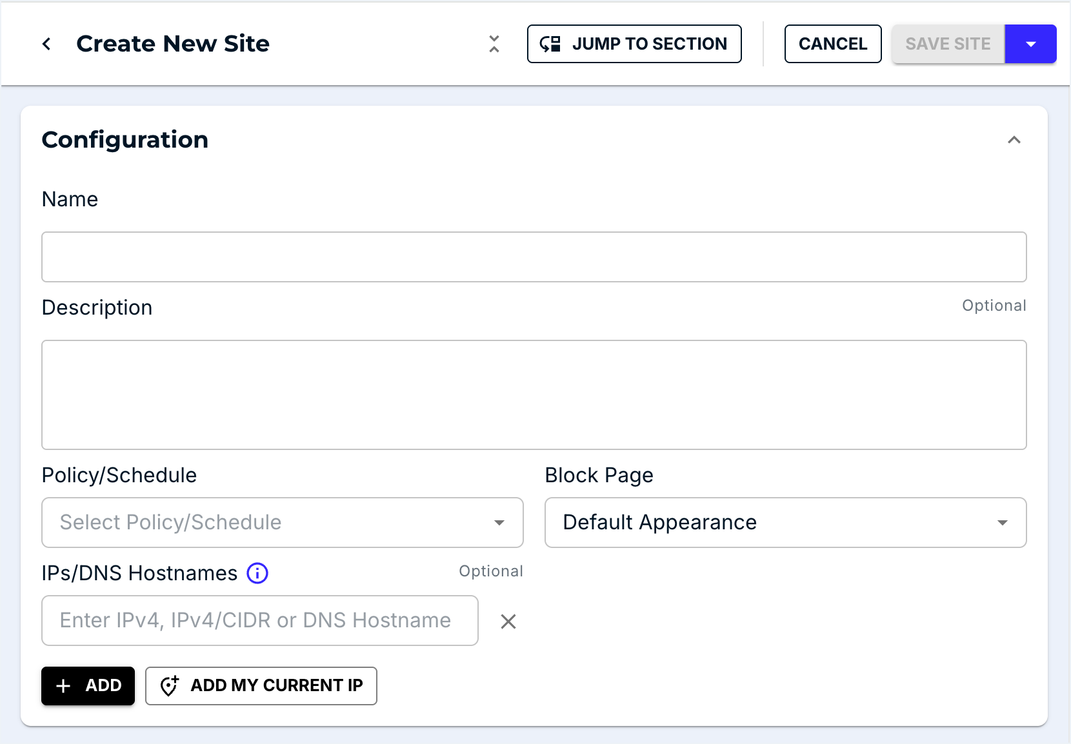Collapse the Configuration section via its chevron

point(1014,139)
